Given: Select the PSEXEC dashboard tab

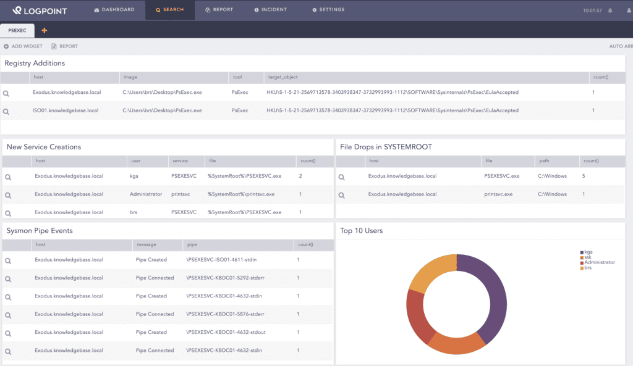Looking at the screenshot, I should (x=17, y=30).
